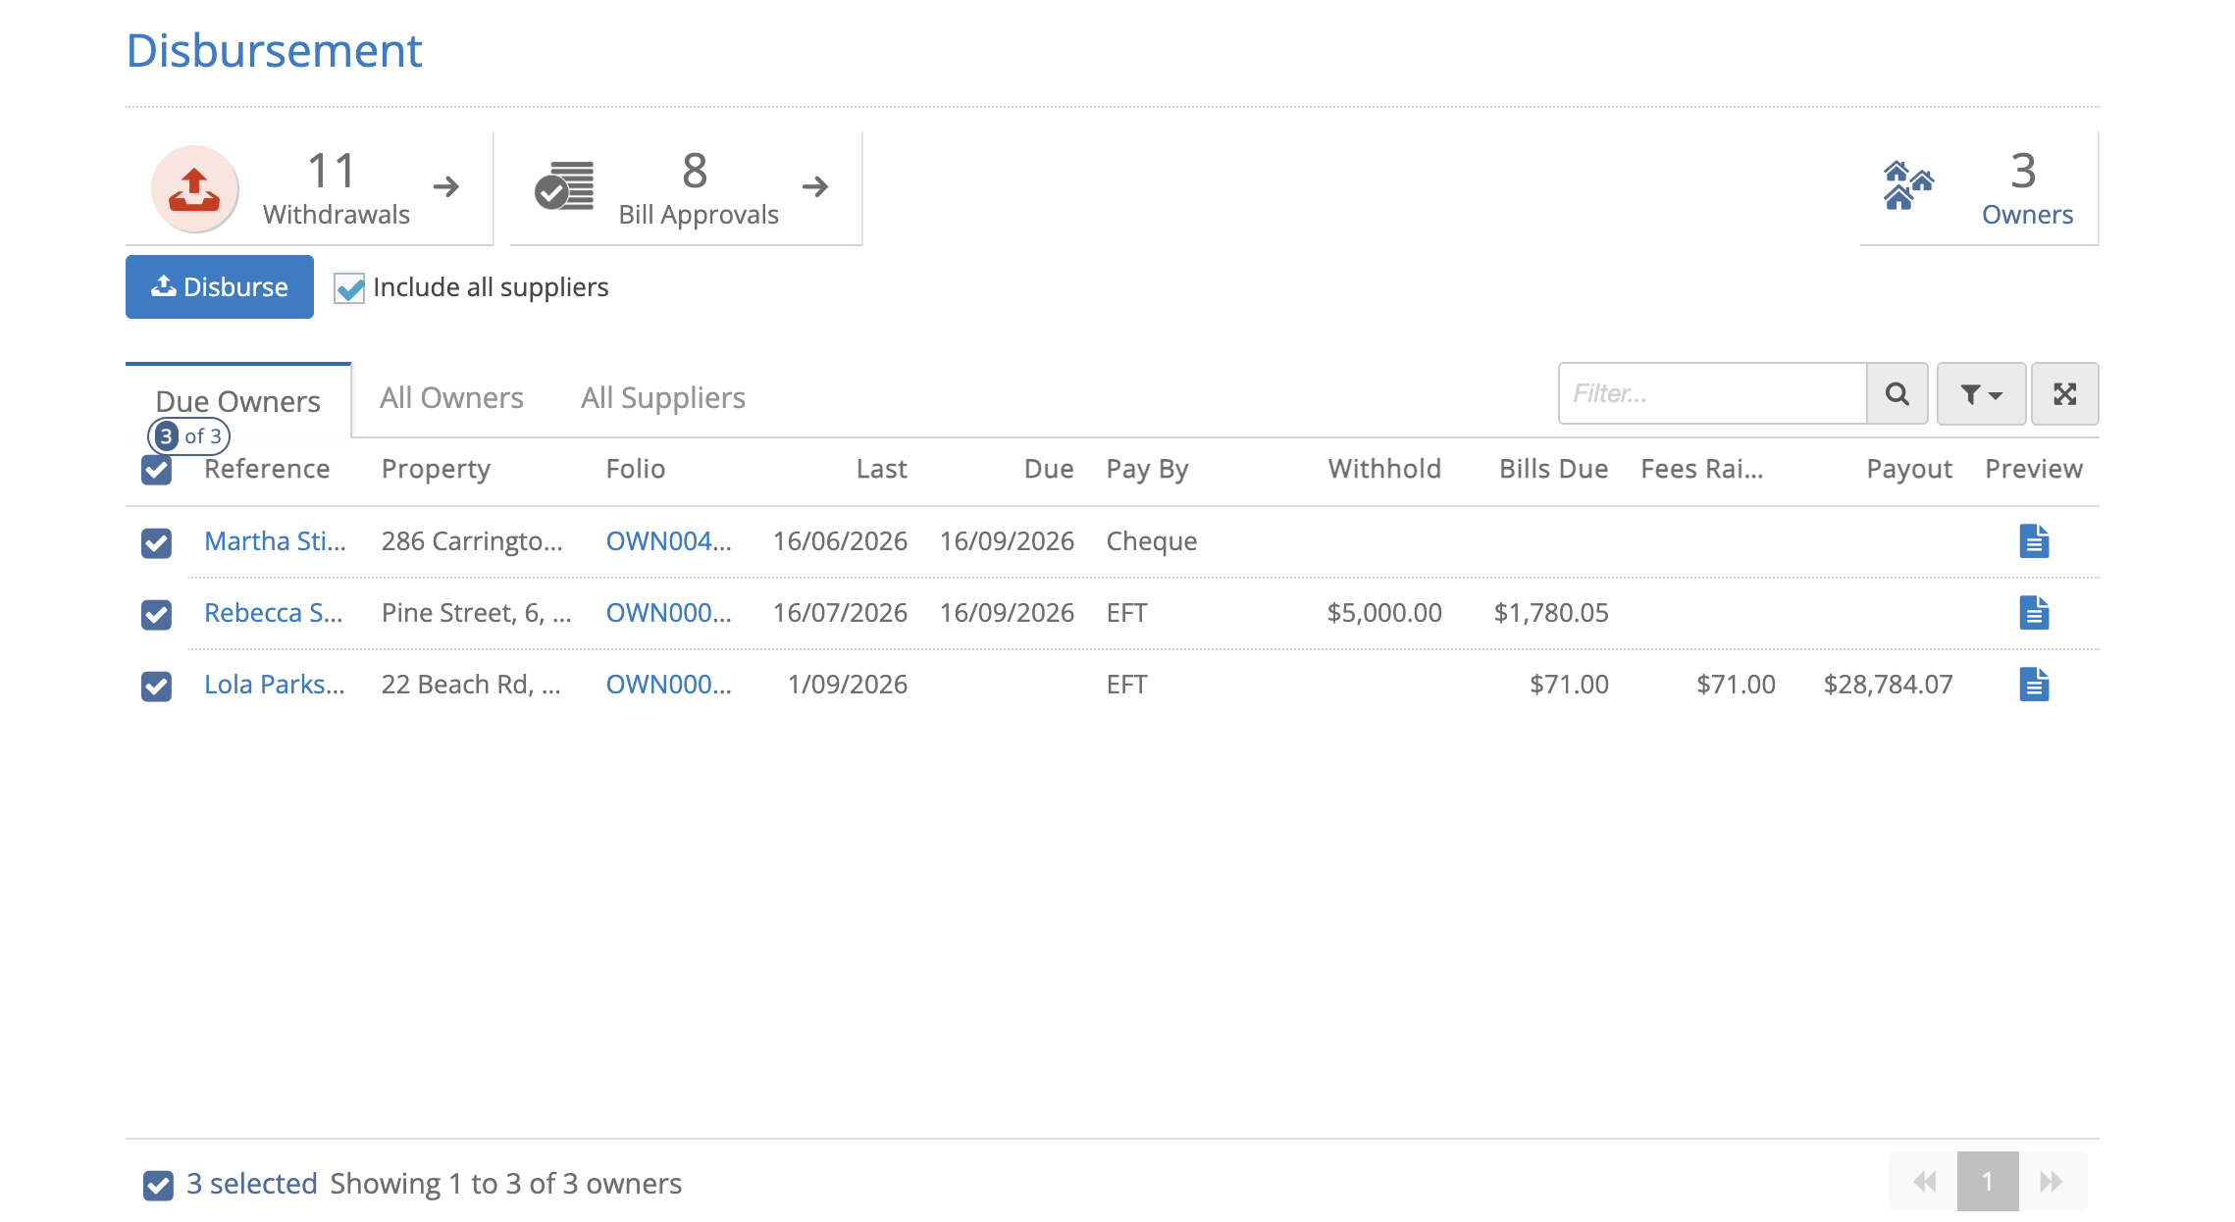Viewport: 2235px width, 1222px height.
Task: Sort by Bills Due column header
Action: (1553, 469)
